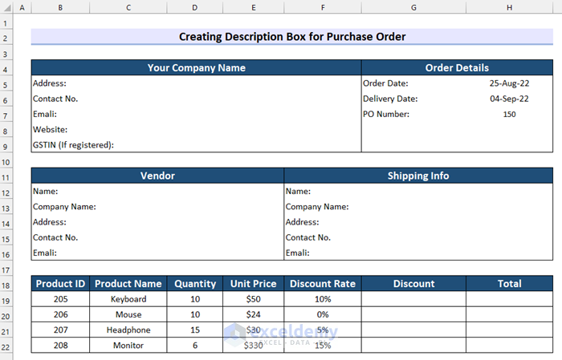562x360 pixels.
Task: Select Product ID cell '208'
Action: [x=60, y=345]
